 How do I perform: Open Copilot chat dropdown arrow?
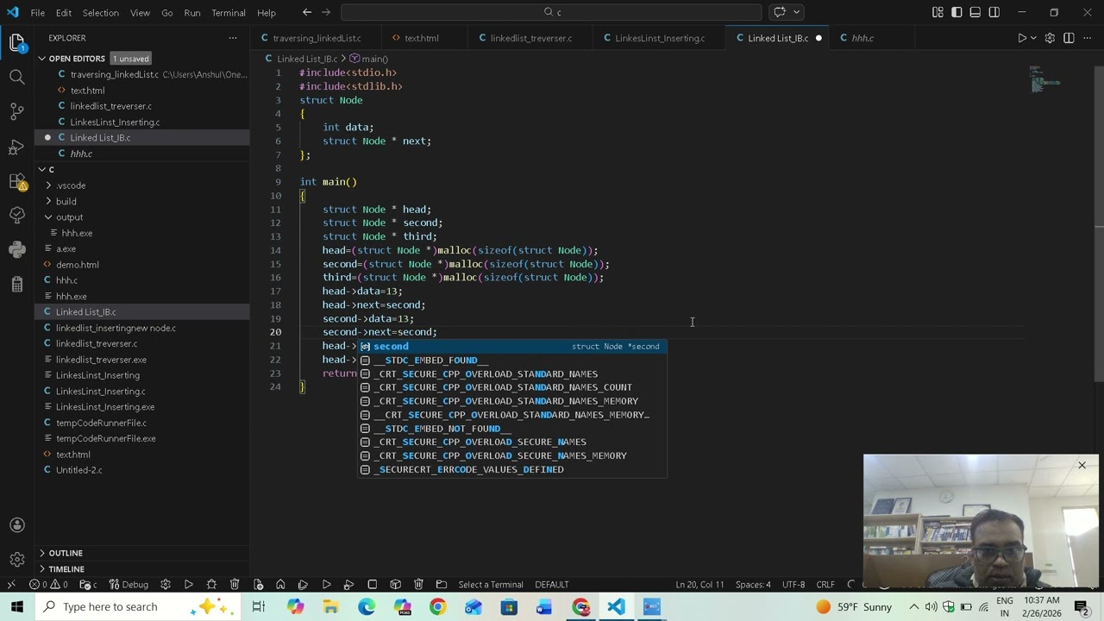pyautogui.click(x=797, y=12)
